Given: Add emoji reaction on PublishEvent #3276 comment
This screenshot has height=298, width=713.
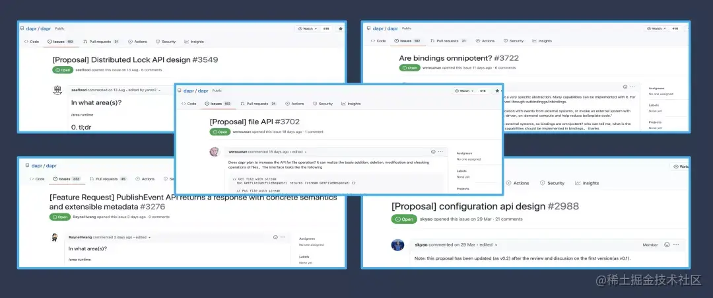Looking at the screenshot, I should [x=275, y=237].
